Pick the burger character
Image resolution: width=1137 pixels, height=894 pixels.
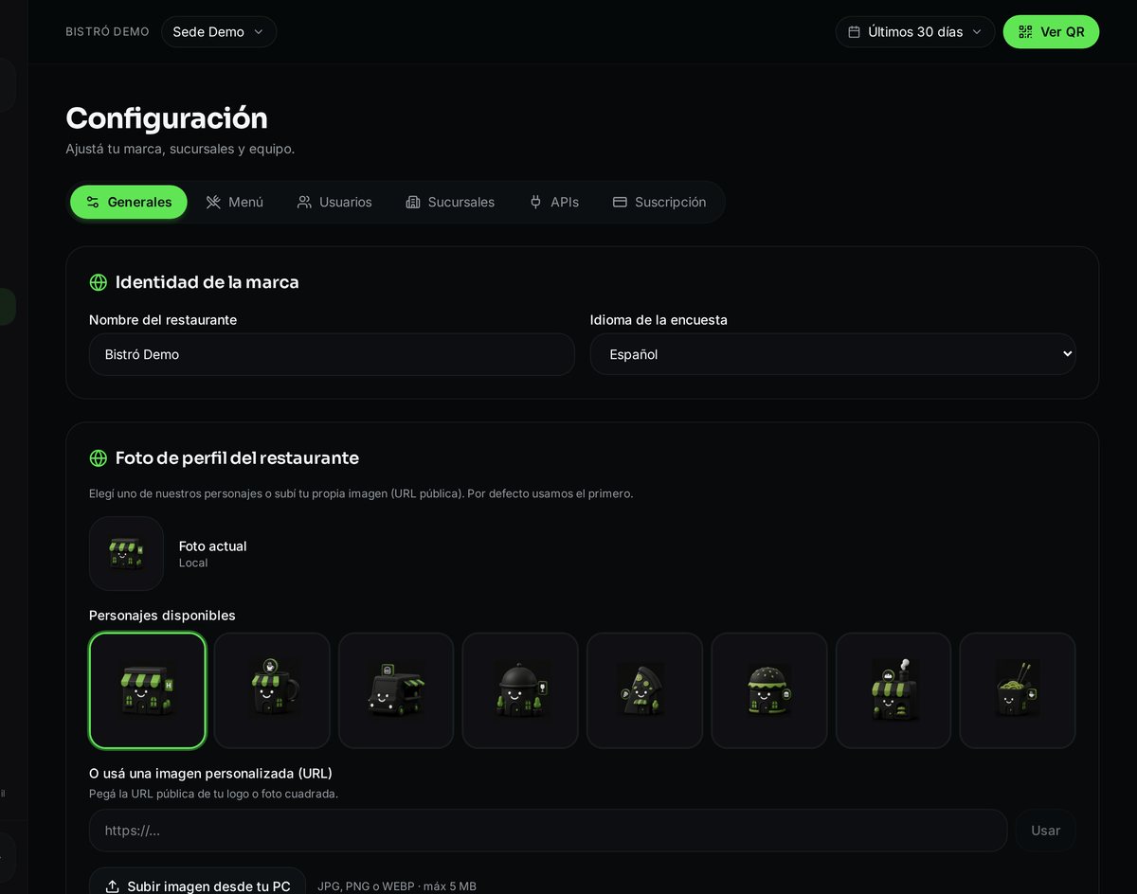point(769,690)
